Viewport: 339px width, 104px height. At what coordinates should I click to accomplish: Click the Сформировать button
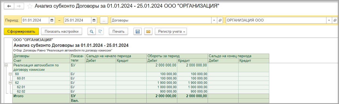[21, 32]
